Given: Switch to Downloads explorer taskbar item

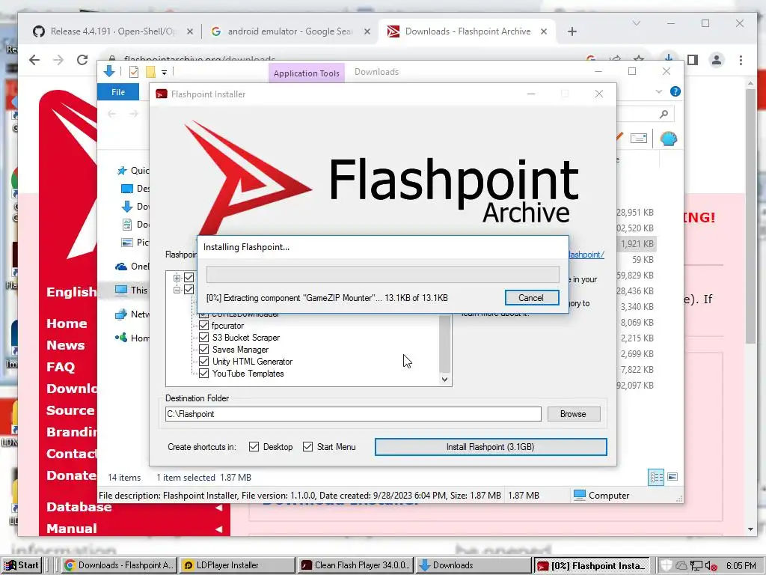Looking at the screenshot, I should click(x=474, y=565).
